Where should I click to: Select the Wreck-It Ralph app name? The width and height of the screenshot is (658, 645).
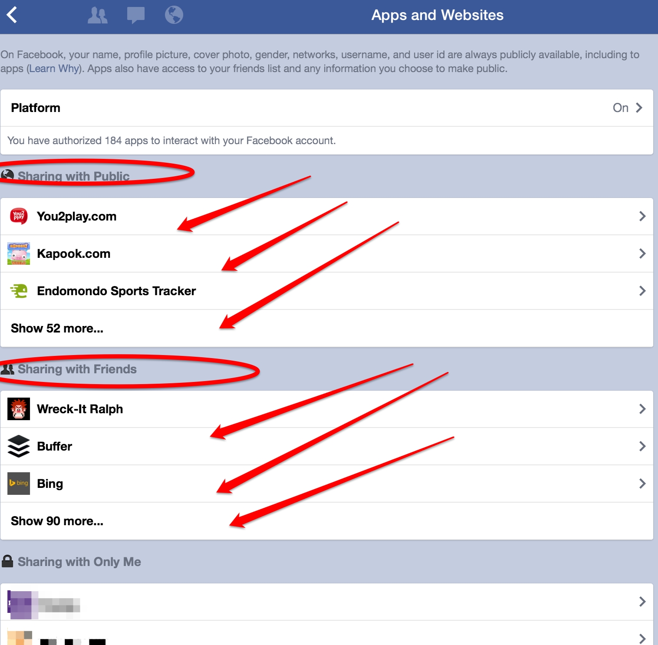[x=80, y=409]
